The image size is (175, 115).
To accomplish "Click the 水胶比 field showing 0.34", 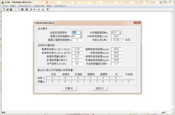I will [x=116, y=40].
